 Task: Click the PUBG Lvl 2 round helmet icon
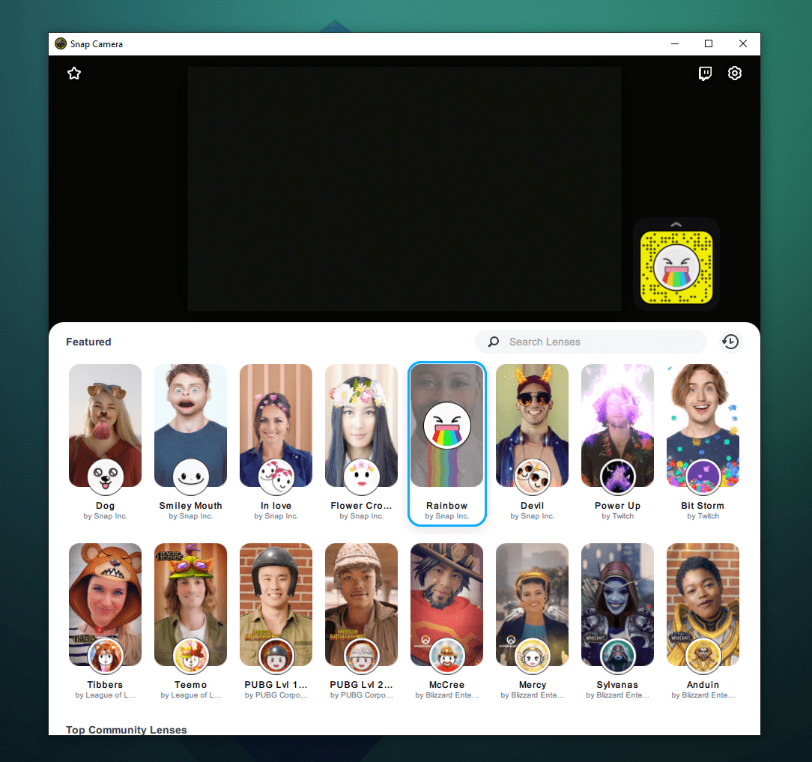[362, 656]
